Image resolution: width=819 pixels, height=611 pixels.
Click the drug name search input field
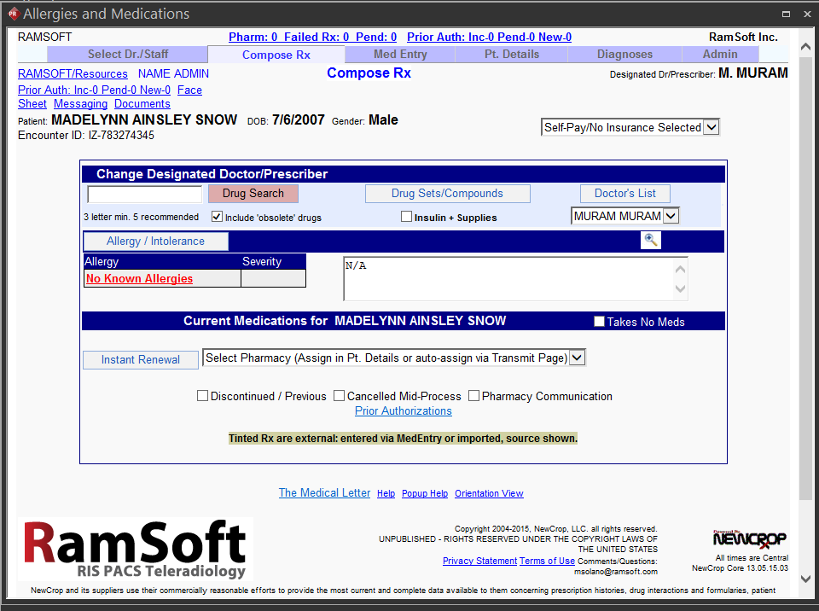pyautogui.click(x=145, y=194)
